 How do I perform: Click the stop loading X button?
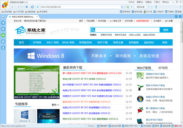[27, 6]
